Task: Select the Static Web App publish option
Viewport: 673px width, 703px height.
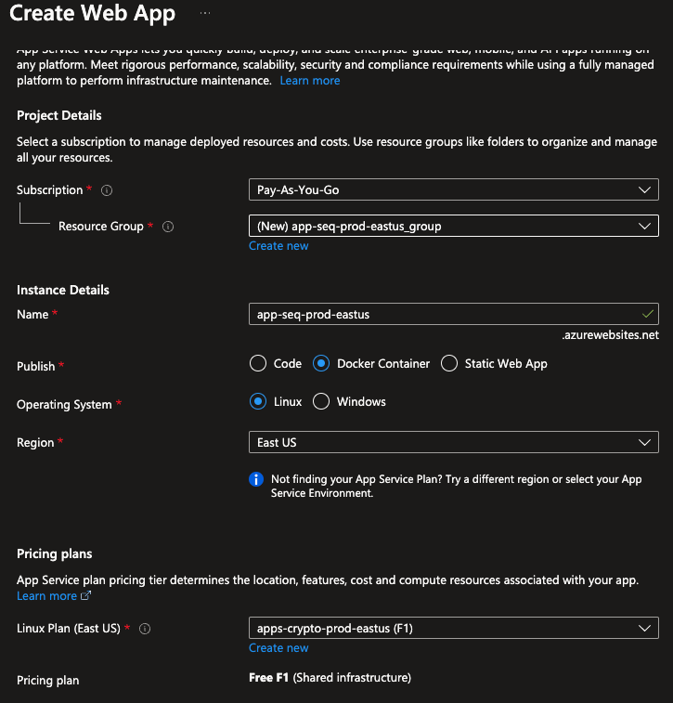Action: click(x=449, y=364)
